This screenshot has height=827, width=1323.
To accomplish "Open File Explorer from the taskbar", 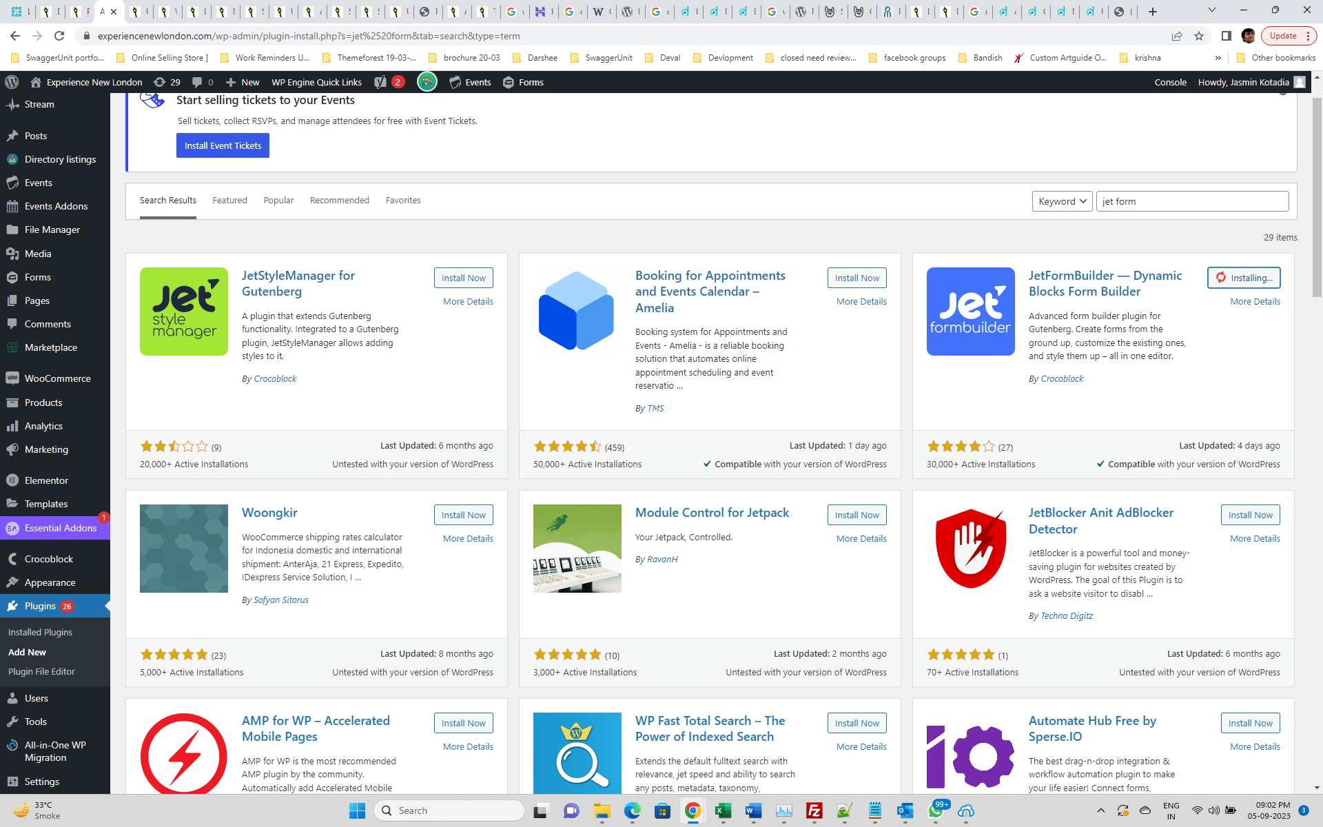I will [602, 810].
